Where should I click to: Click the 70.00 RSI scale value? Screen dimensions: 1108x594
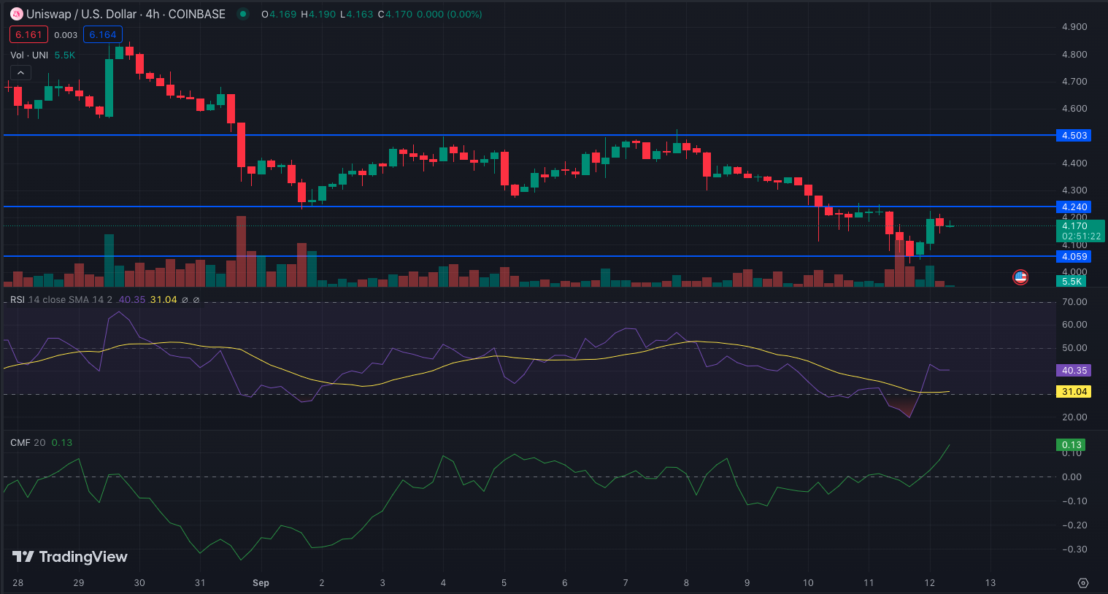(1074, 302)
